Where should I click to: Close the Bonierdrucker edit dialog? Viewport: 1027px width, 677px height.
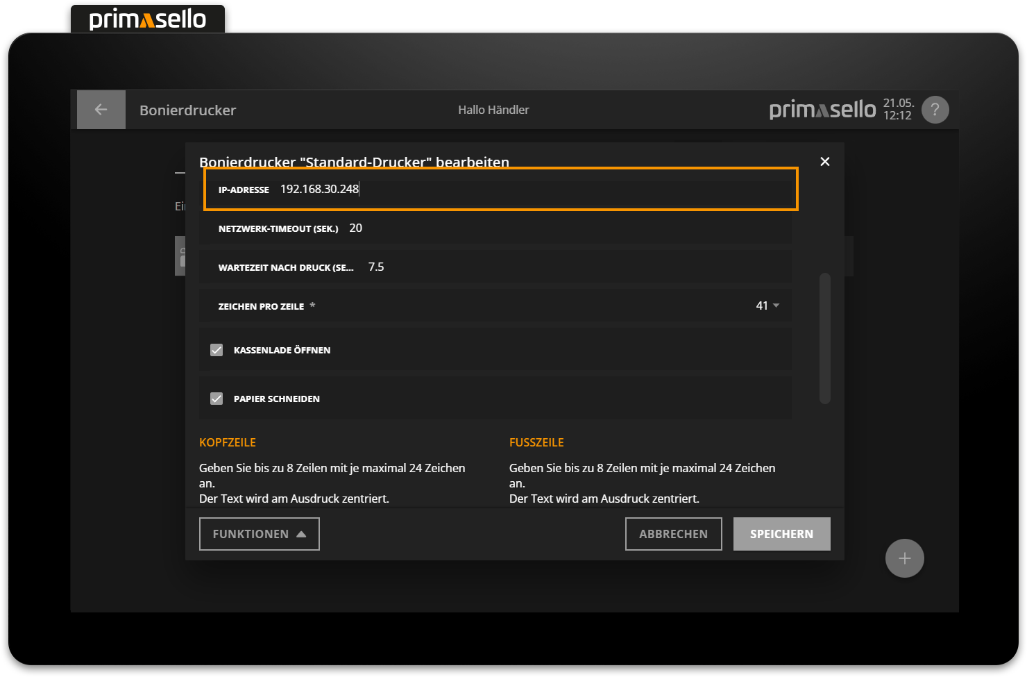[824, 162]
